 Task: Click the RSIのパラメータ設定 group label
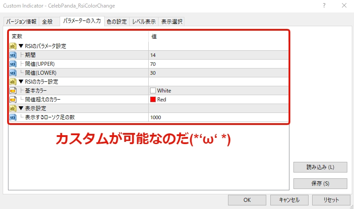click(45, 46)
